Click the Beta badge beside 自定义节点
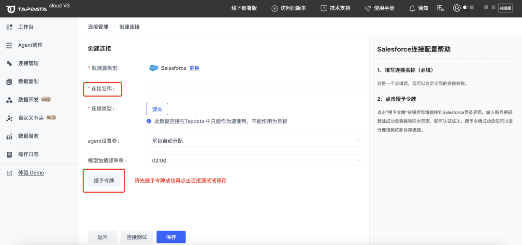522x245 pixels. pos(51,118)
